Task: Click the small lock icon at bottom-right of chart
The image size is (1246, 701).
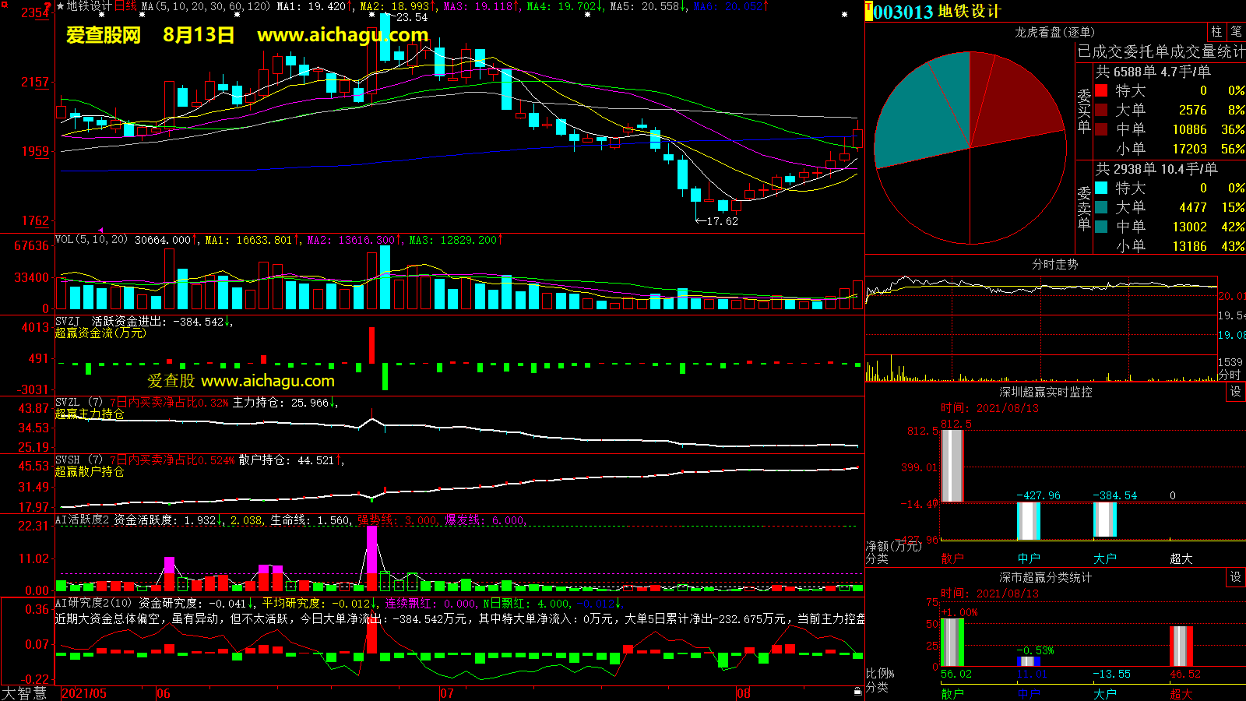Action: coord(857,692)
